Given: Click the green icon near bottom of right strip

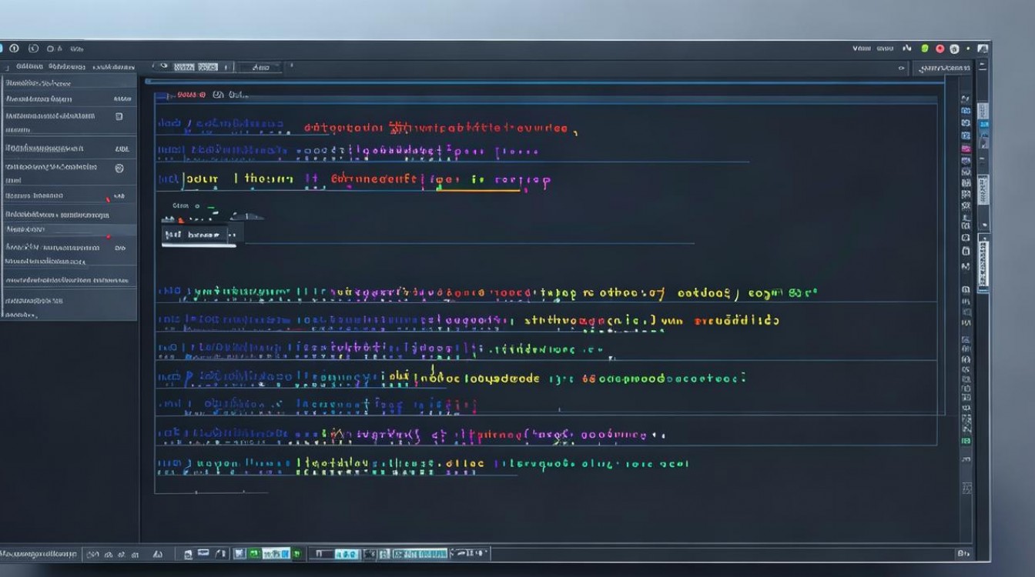Looking at the screenshot, I should tap(966, 441).
